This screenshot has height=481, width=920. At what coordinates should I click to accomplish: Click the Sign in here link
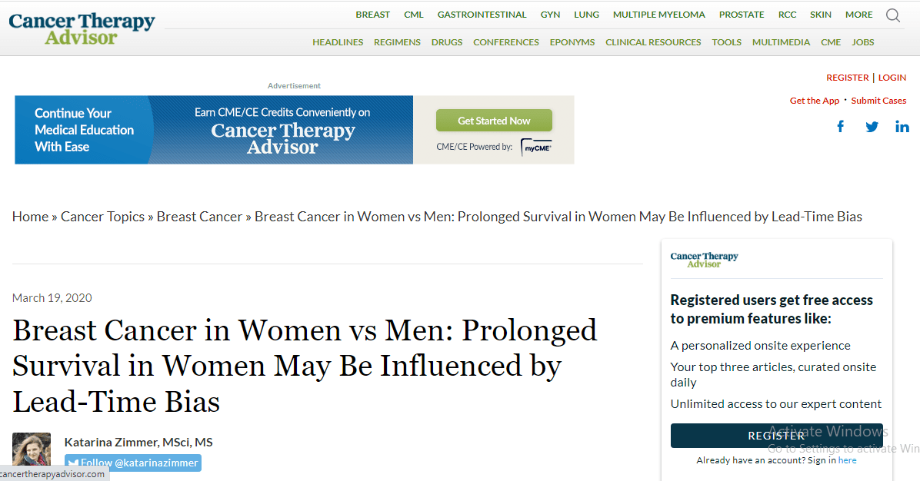tap(847, 460)
